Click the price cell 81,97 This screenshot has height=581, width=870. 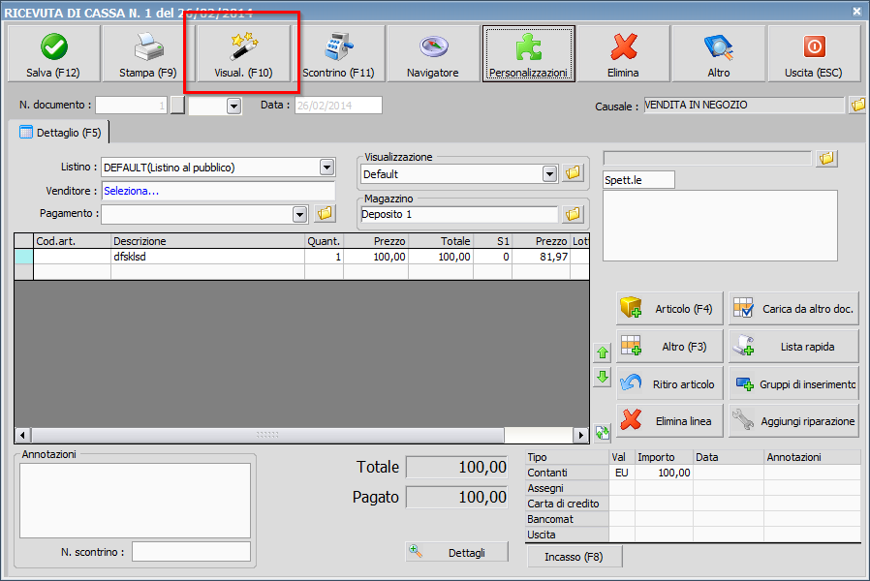pos(541,257)
